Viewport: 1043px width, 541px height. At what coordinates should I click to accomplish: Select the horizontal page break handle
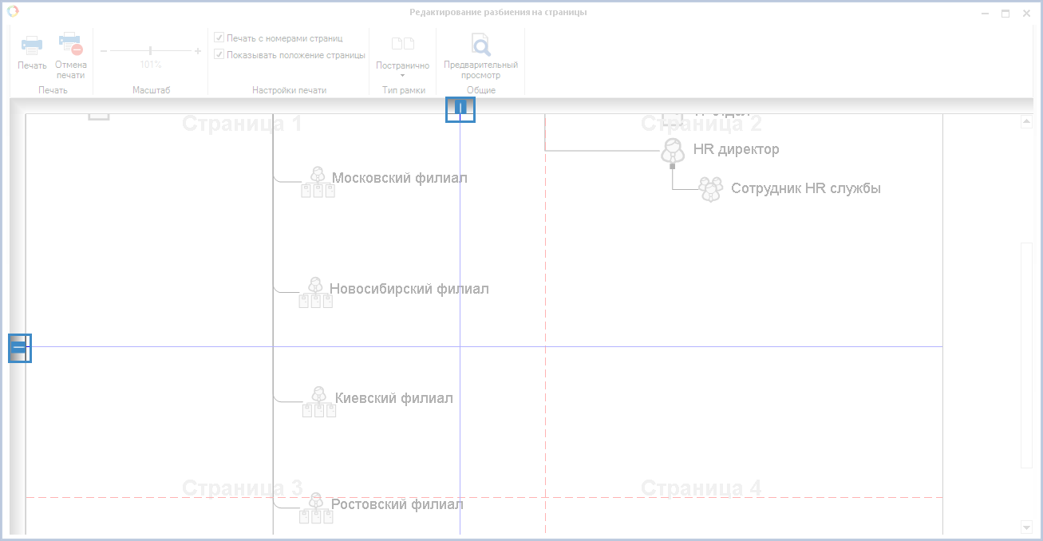tap(19, 348)
